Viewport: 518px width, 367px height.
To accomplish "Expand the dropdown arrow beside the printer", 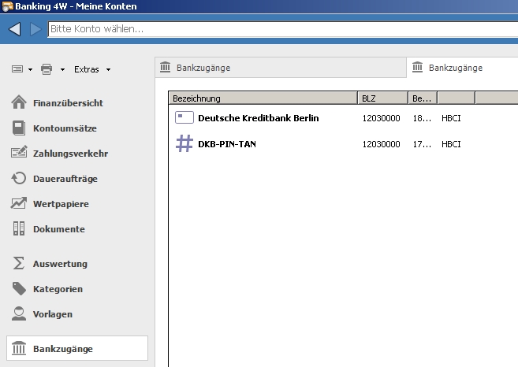I will (x=62, y=69).
